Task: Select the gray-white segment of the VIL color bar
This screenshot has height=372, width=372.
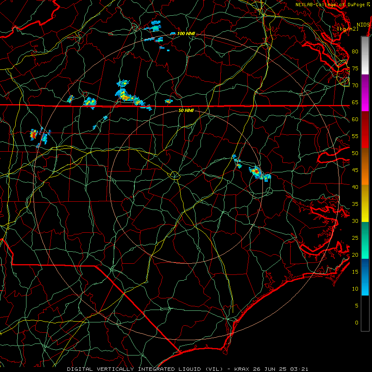Action: coord(365,55)
